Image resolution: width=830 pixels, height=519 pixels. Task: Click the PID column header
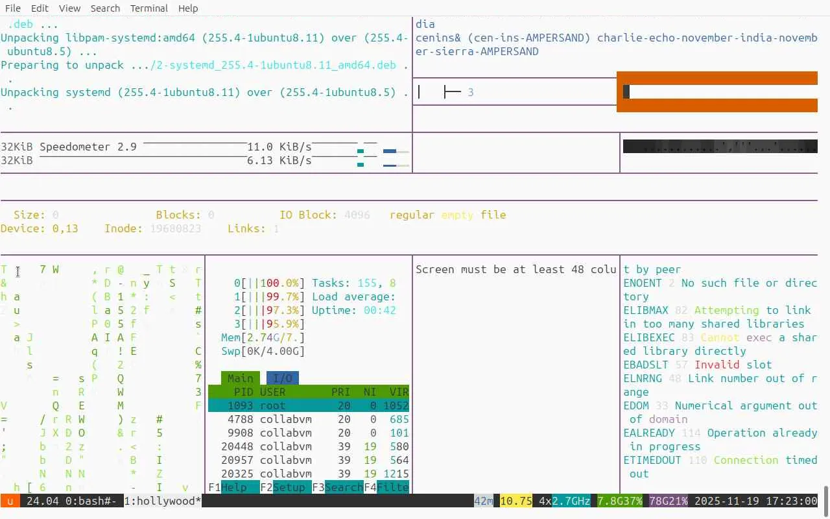tap(244, 392)
